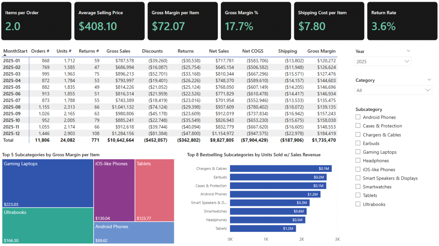Click the Return Rate KPI card
Screen dimensions: 439x246
pyautogui.click(x=402, y=21)
